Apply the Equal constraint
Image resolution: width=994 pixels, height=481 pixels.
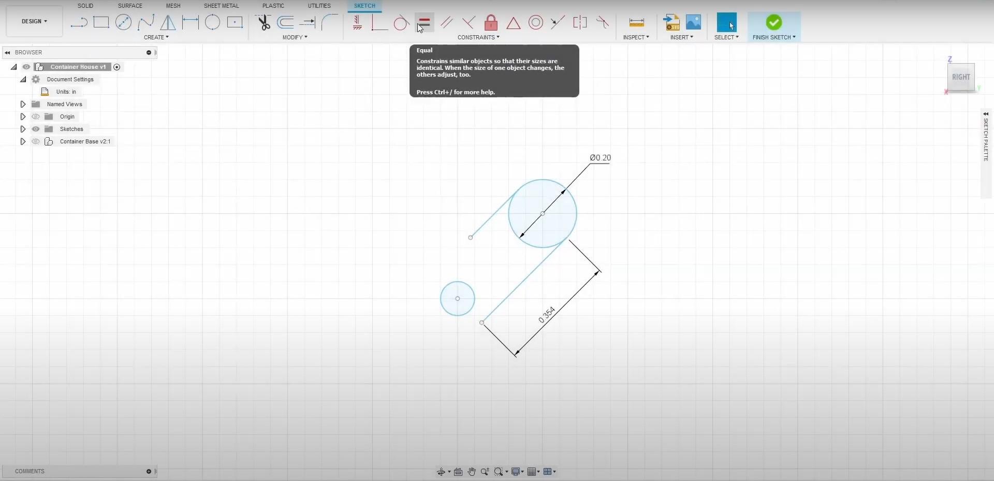tap(424, 22)
